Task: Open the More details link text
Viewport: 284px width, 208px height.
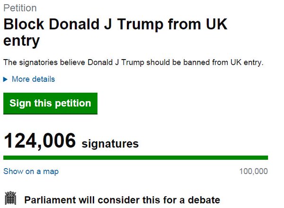Action: pos(33,79)
